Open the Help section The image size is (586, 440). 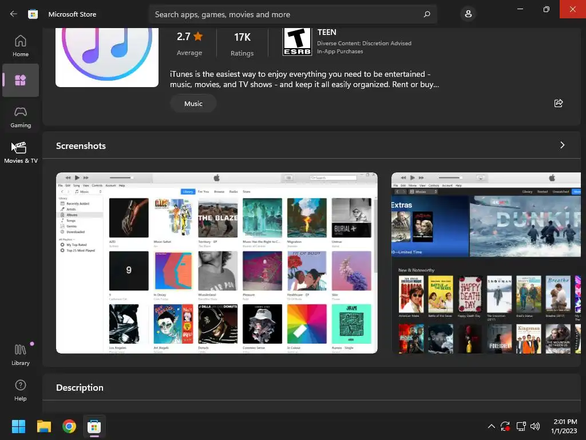pos(21,390)
